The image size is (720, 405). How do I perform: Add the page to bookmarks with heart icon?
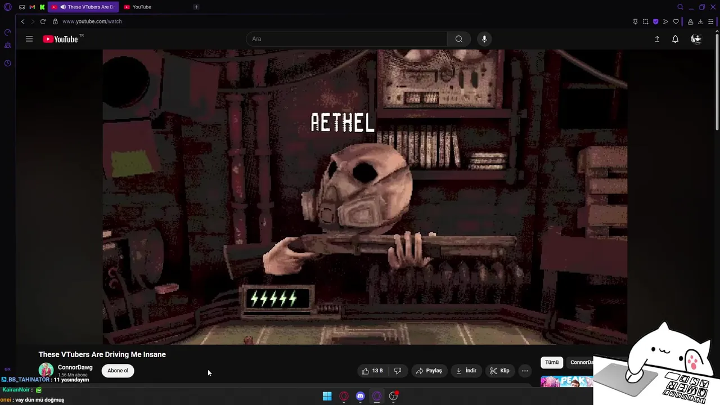pyautogui.click(x=676, y=21)
